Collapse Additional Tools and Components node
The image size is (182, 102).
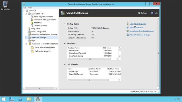(x=26, y=44)
